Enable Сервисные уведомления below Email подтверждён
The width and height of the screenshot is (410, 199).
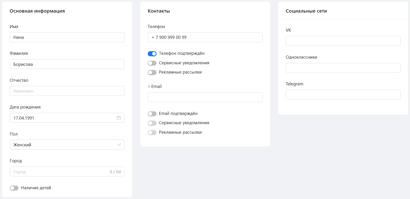point(152,123)
